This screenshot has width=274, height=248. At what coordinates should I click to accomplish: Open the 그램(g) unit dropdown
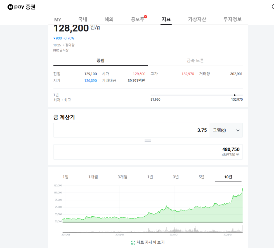[226, 130]
